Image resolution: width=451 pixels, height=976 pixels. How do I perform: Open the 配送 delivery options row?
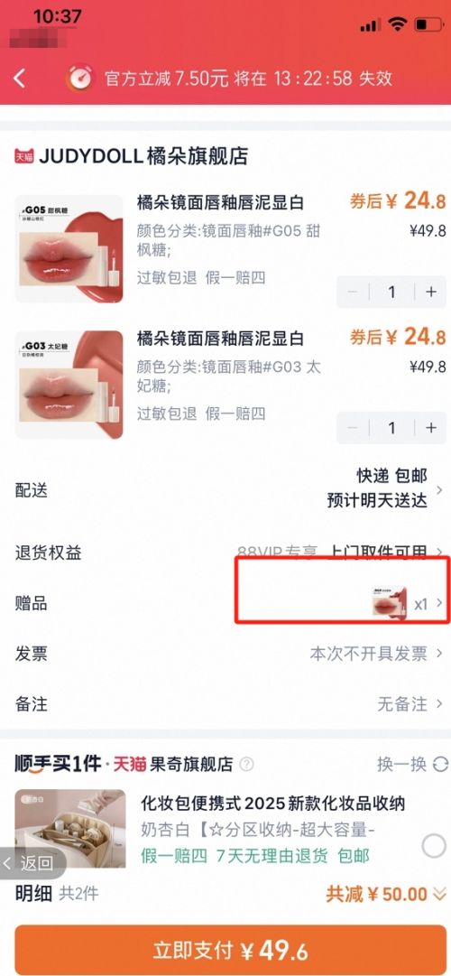225,490
